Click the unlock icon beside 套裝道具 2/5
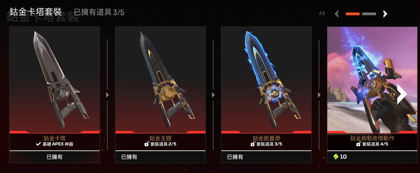 [x=146, y=144]
